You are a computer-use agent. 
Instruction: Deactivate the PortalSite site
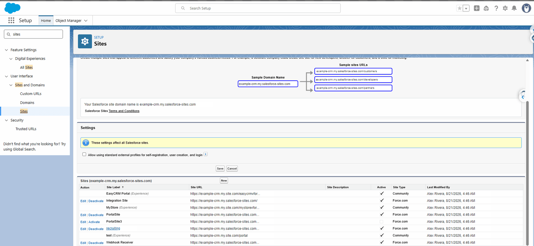(x=96, y=215)
